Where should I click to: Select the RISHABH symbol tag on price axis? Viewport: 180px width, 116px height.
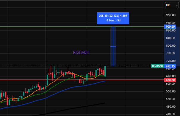click(157, 66)
